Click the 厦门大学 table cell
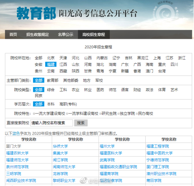 point(29,146)
